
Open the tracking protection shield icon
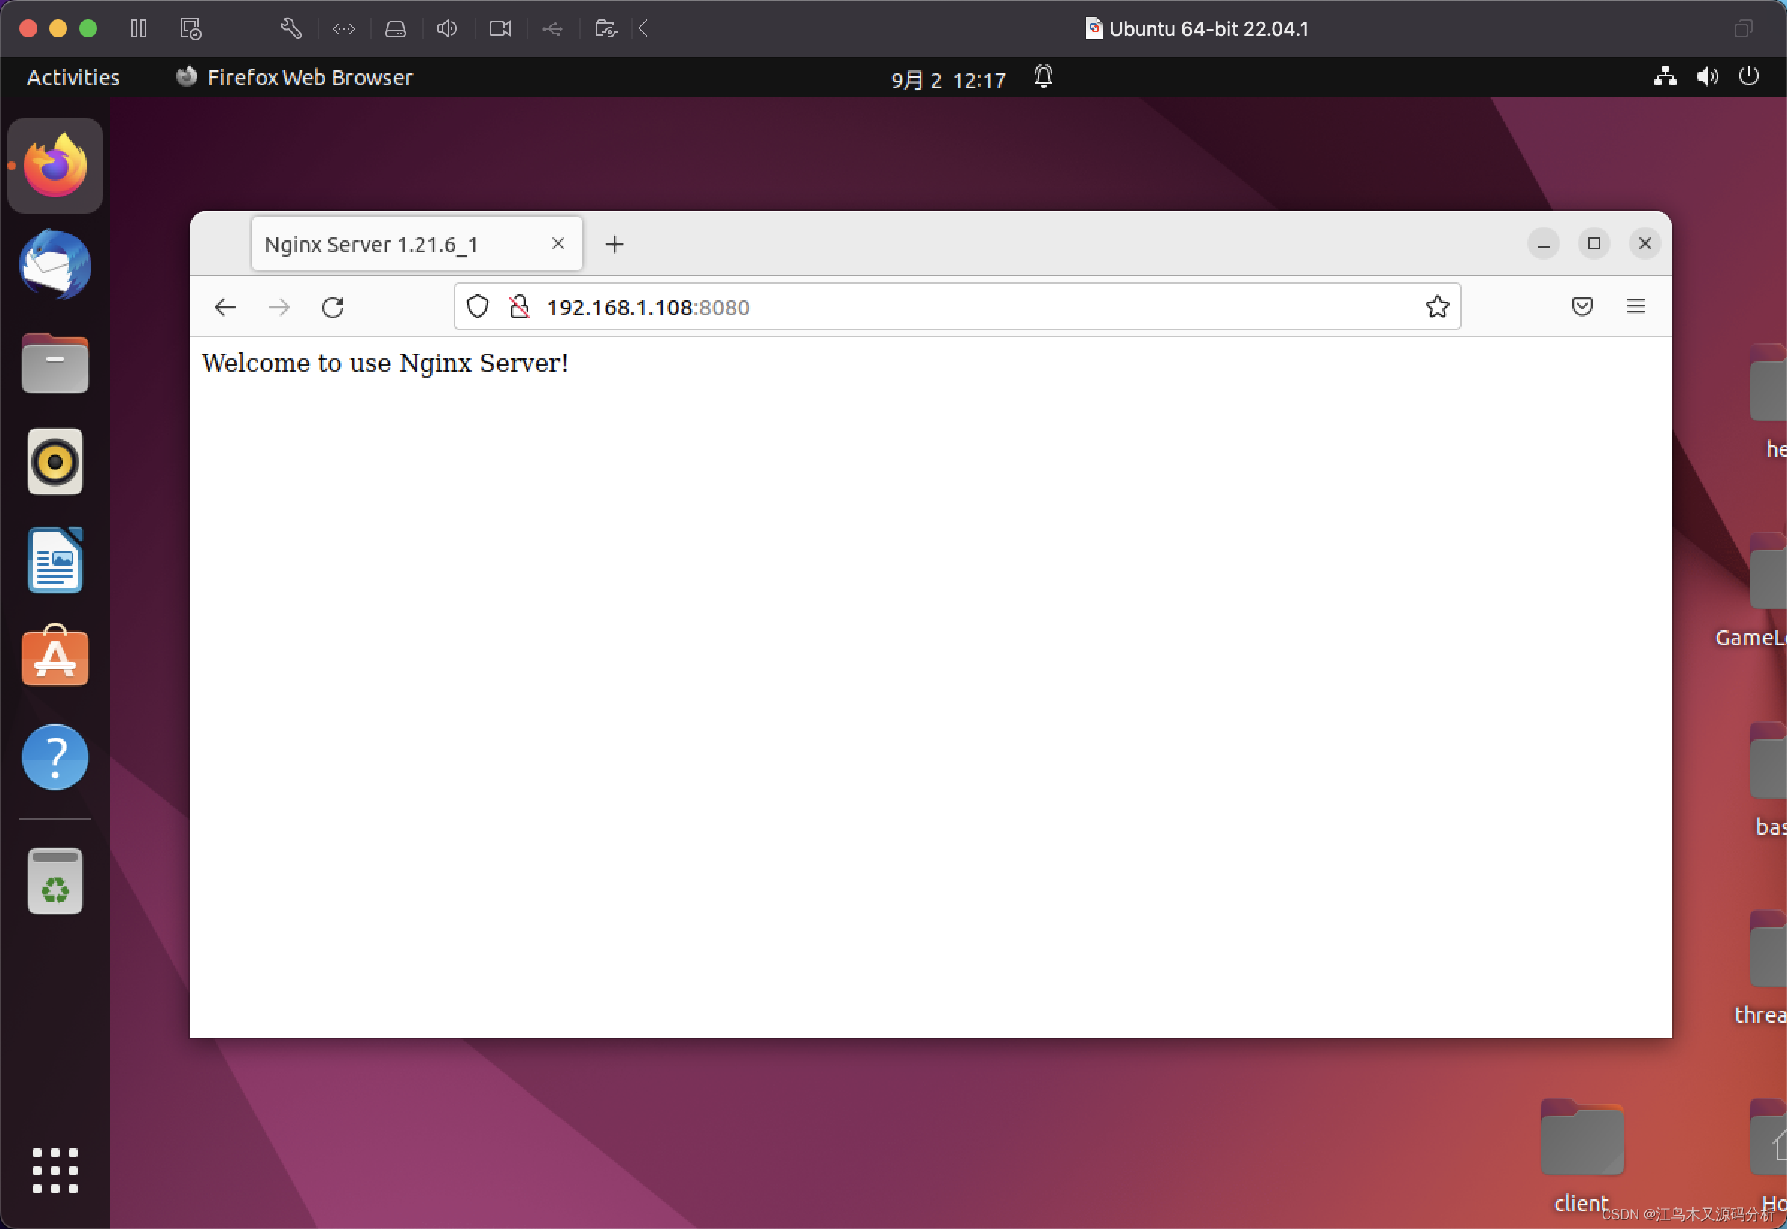pyautogui.click(x=477, y=306)
